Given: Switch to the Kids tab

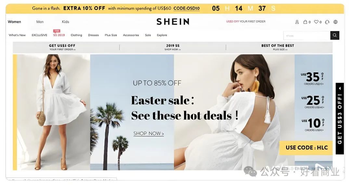Looking at the screenshot, I should pyautogui.click(x=65, y=22).
